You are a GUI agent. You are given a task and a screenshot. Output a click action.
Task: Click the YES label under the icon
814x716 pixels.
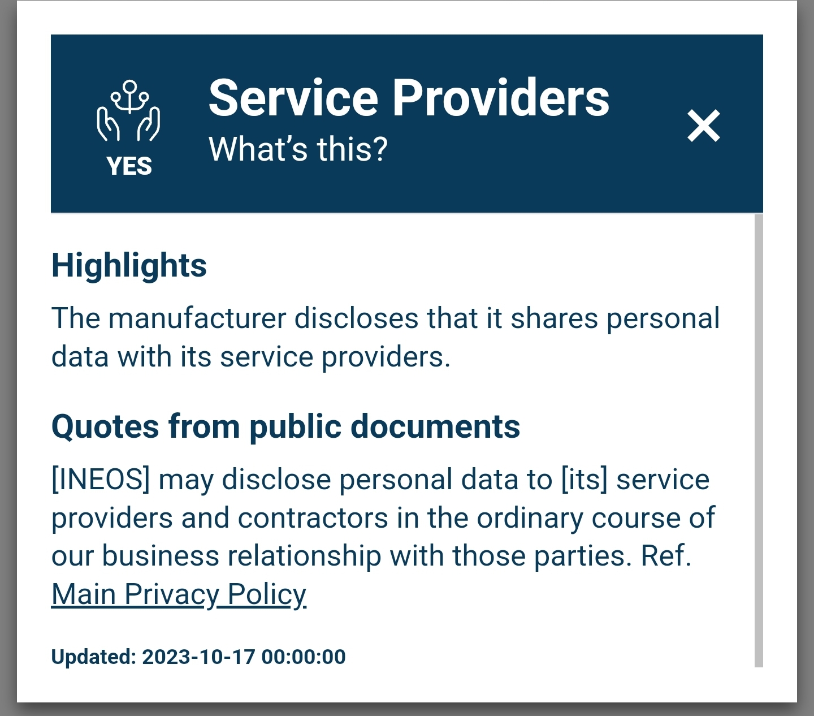tap(129, 166)
